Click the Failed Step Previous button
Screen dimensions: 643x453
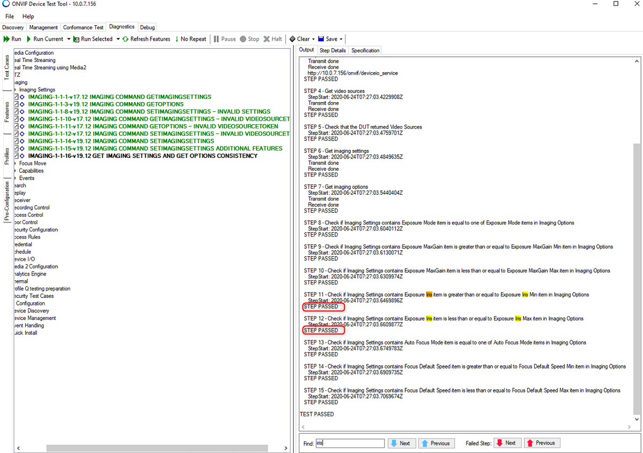(x=542, y=443)
